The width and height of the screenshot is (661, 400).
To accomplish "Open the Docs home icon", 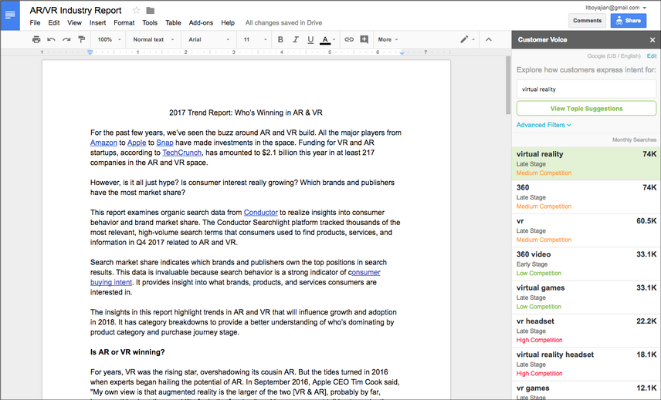I will click(10, 15).
